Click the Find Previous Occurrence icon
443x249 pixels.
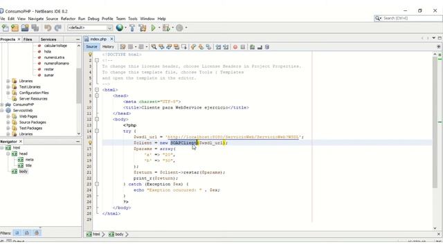(161, 47)
